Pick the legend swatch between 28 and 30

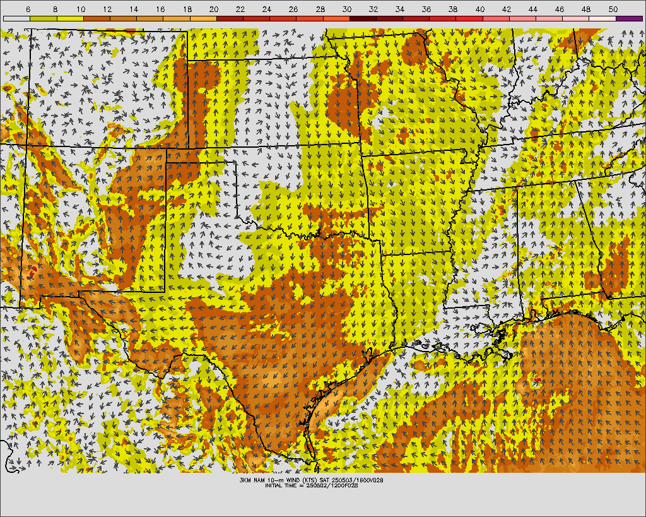click(336, 18)
